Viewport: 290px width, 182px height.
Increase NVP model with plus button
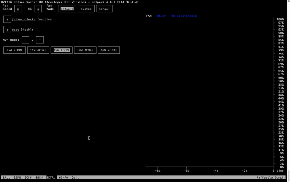pyautogui.click(x=40, y=40)
